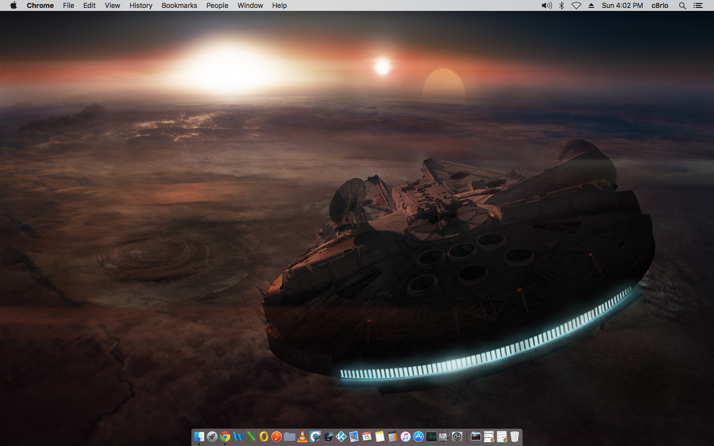Viewport: 714px width, 446px height.
Task: Open the Apple menu
Action: pyautogui.click(x=13, y=5)
